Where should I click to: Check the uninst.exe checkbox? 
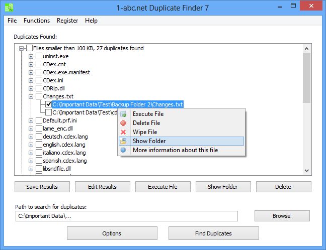(x=39, y=56)
